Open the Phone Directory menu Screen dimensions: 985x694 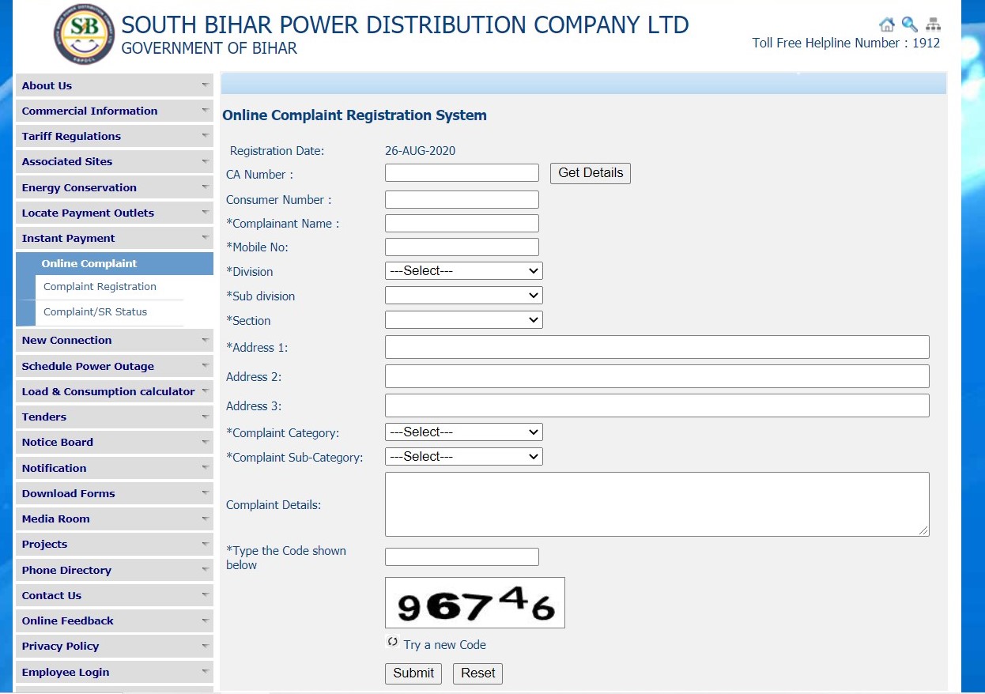(x=115, y=570)
